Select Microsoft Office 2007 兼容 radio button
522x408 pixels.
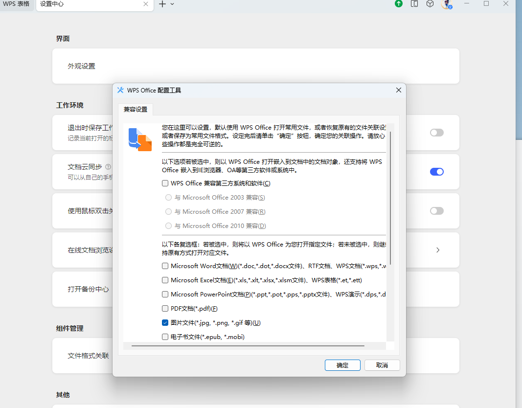pos(168,212)
